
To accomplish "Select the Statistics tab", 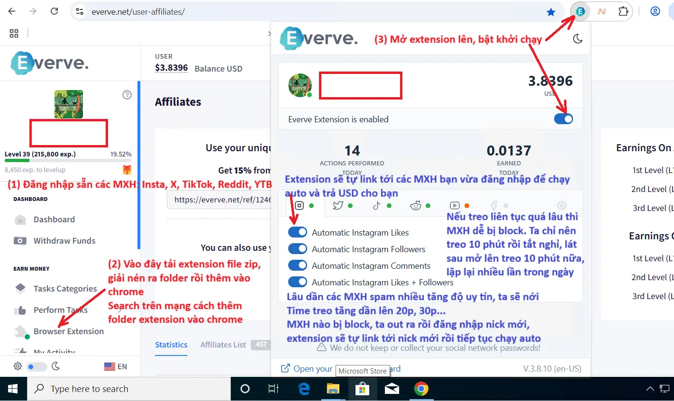I will coord(171,345).
